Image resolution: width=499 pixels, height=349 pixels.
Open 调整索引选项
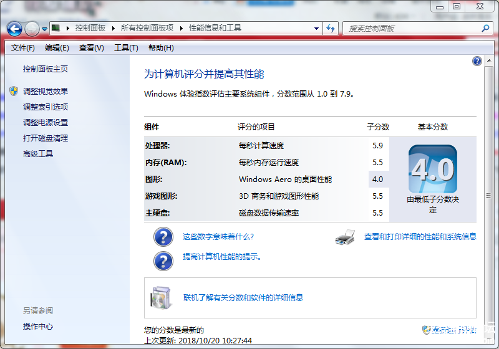45,107
